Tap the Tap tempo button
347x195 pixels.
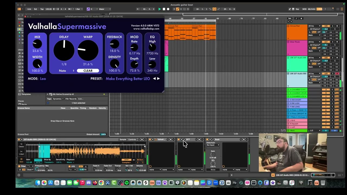pos(42,9)
